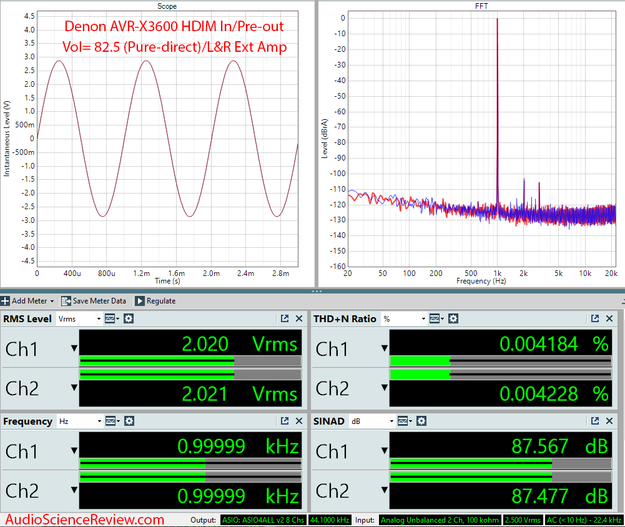Click the THD+N Ch1 reading 0.004184 %
This screenshot has height=527, width=625.
[554, 344]
